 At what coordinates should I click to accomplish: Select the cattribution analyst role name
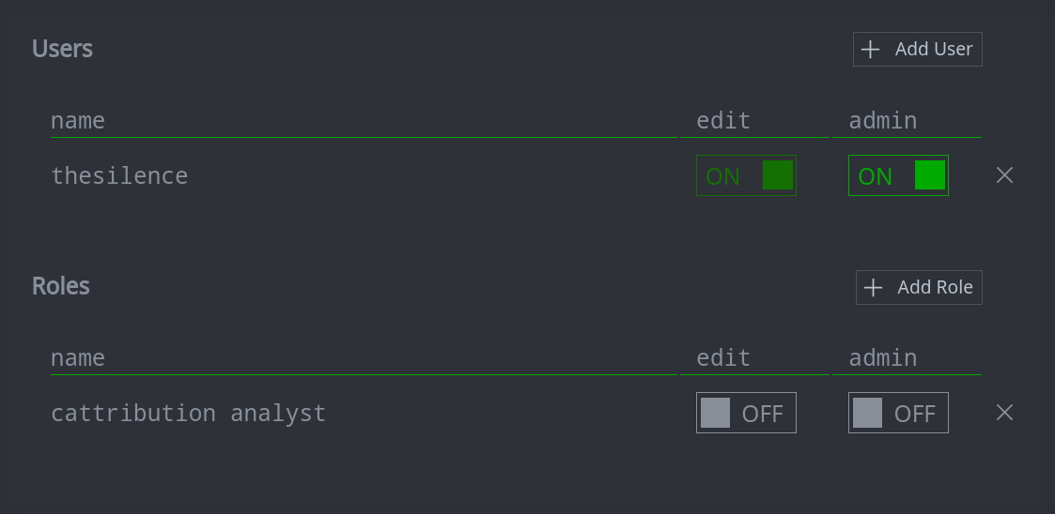coord(188,413)
